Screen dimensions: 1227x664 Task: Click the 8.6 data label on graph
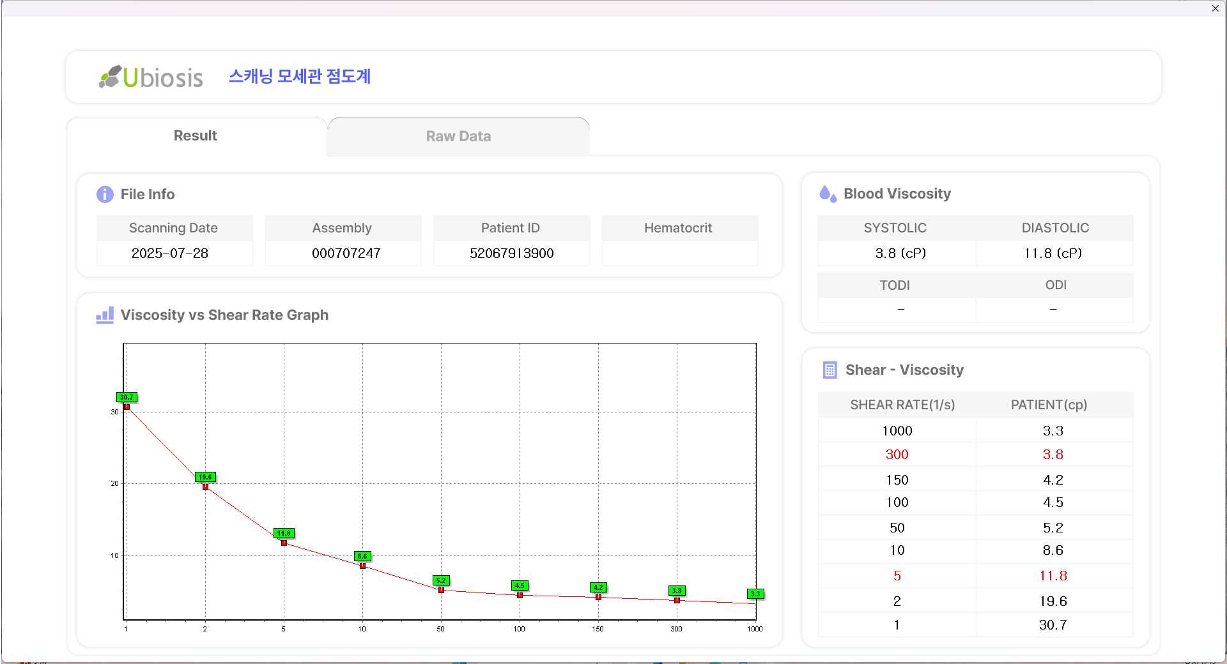coord(362,556)
